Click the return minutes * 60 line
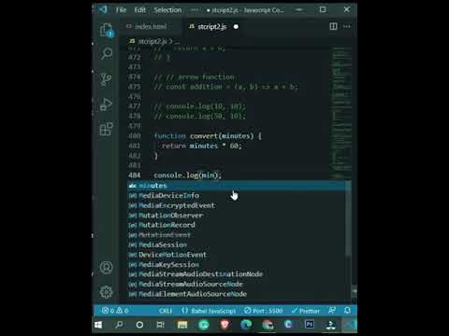Viewport: 449px width, 336px height. click(x=201, y=146)
